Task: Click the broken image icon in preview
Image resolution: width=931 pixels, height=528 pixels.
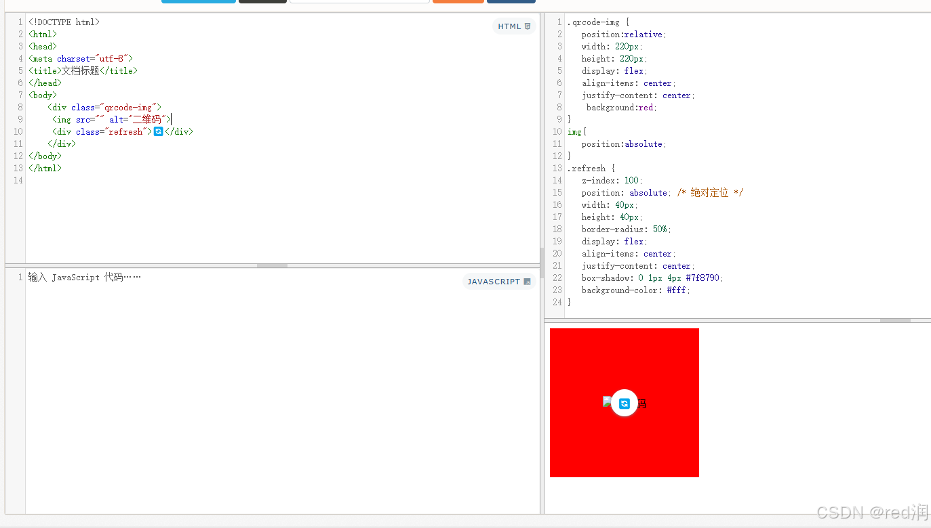Action: click(608, 401)
